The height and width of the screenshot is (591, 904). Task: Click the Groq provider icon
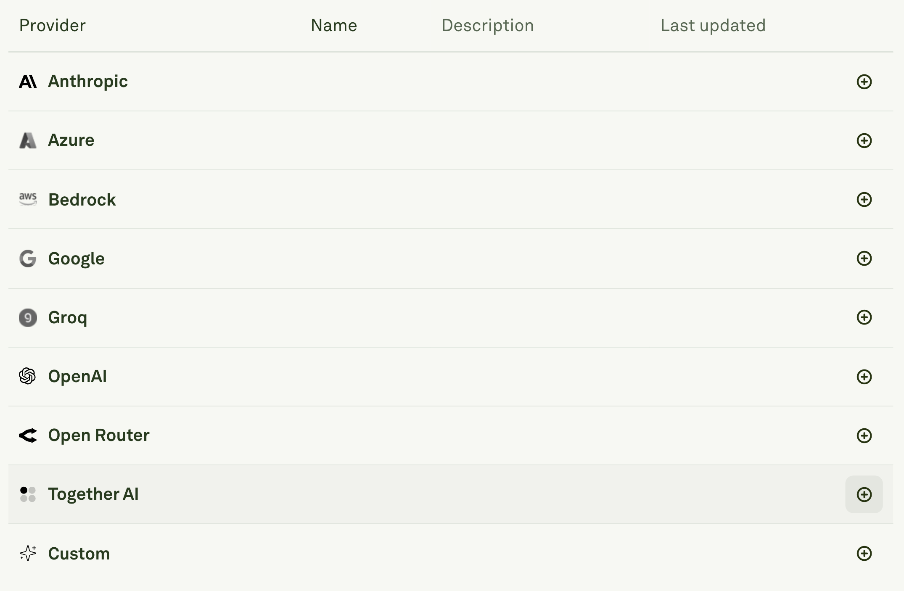(28, 318)
